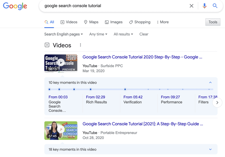Click the Google logo

[x=15, y=6]
